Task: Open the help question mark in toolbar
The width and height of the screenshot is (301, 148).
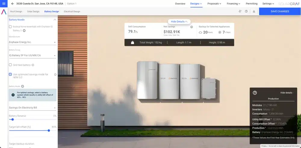Action: (246, 11)
